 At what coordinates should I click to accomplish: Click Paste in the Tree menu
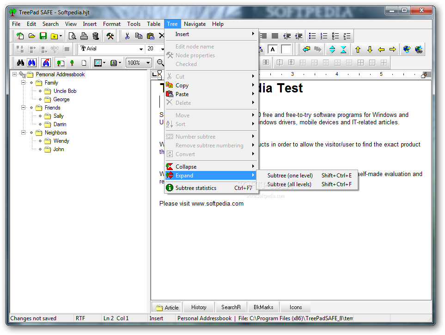point(212,94)
